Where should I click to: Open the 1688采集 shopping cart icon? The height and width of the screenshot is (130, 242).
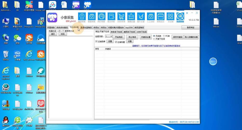pos(121,17)
